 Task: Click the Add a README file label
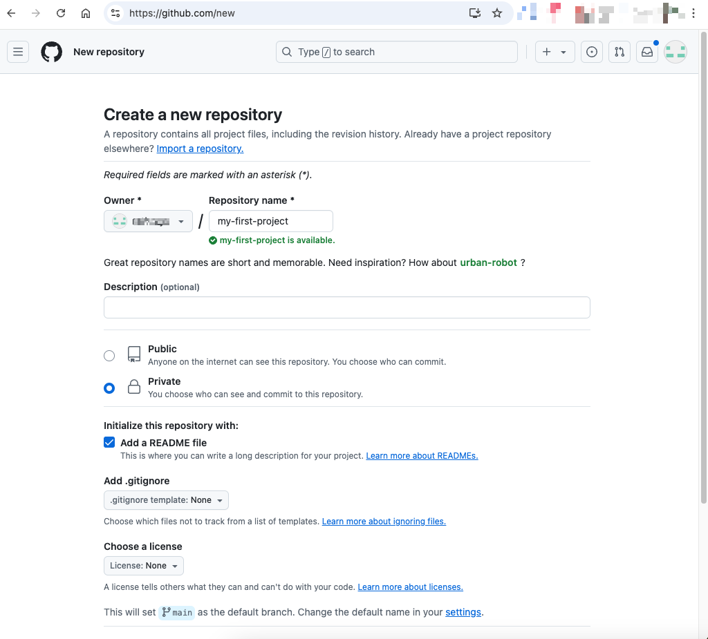click(163, 443)
